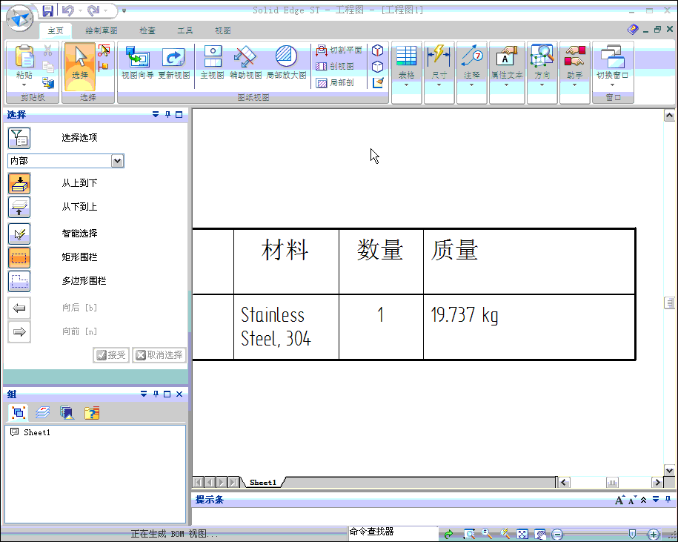Choose the 切割平面 cutting plane tool
The height and width of the screenshot is (542, 678).
(339, 50)
